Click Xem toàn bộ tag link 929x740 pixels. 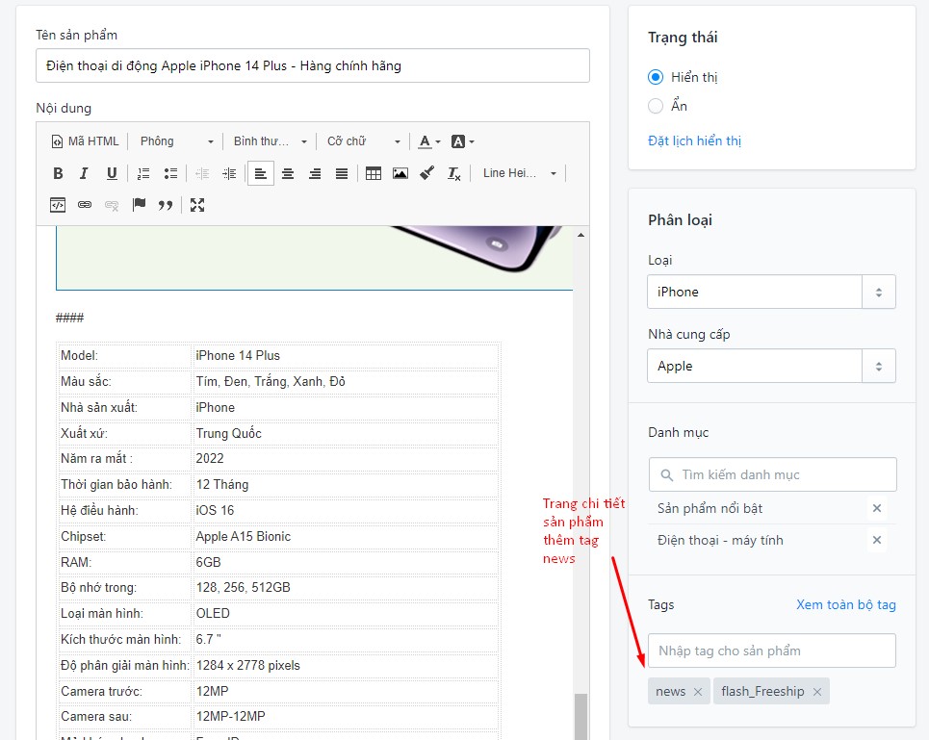tap(846, 604)
